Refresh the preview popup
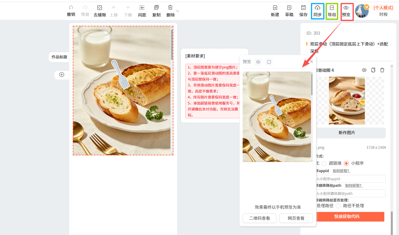399x235 pixels. 269,62
